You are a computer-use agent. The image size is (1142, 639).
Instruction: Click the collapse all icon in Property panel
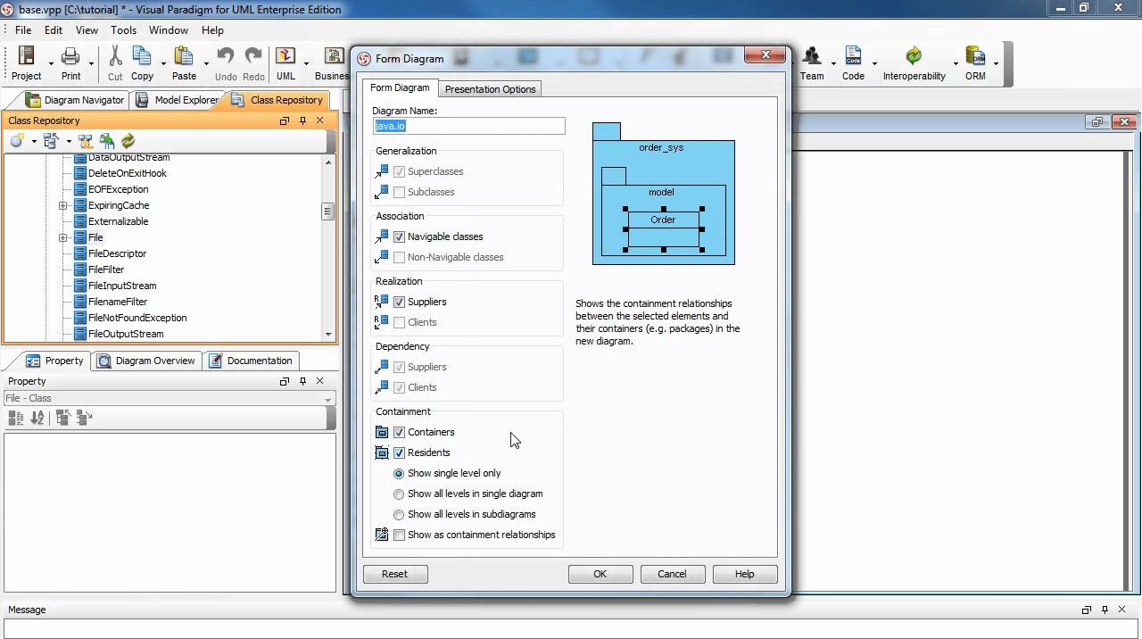pos(84,418)
